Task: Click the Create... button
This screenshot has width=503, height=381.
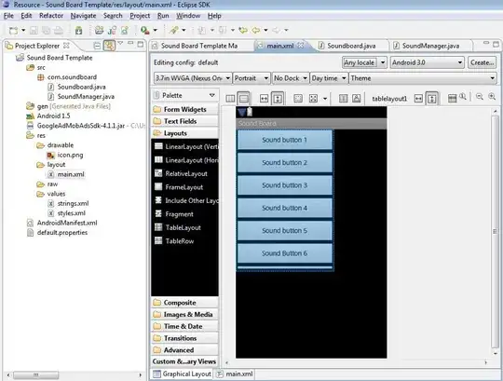Action: 483,62
